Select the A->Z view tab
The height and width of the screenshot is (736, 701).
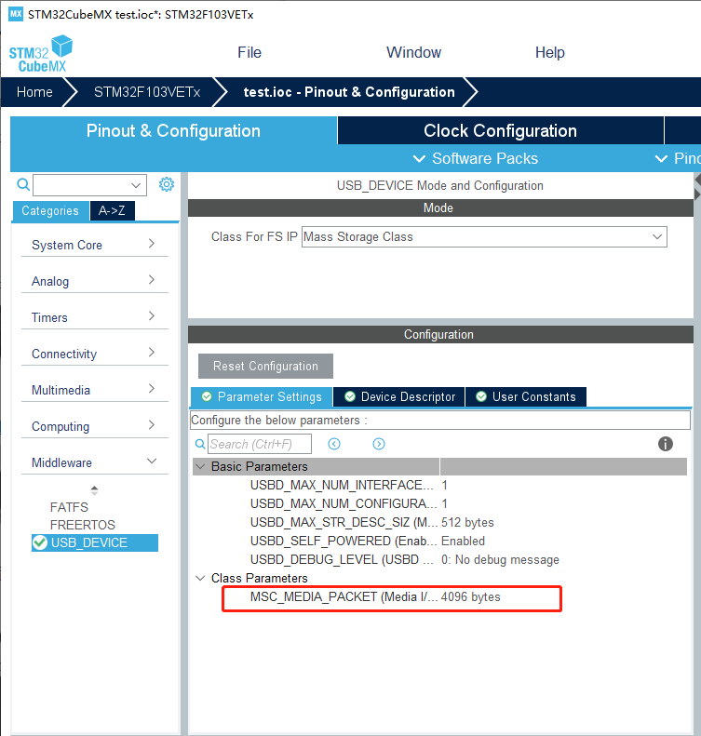click(112, 210)
